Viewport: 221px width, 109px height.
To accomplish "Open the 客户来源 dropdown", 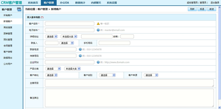I will point(151,75).
